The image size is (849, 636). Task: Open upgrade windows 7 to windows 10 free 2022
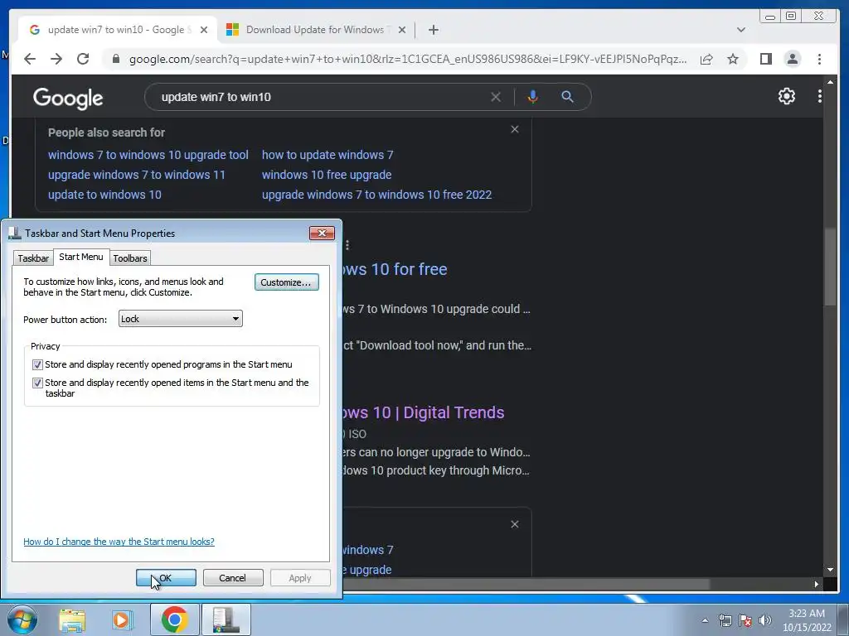pos(377,195)
